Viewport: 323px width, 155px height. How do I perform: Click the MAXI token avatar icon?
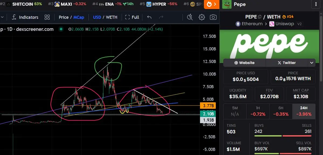coord(57,4)
